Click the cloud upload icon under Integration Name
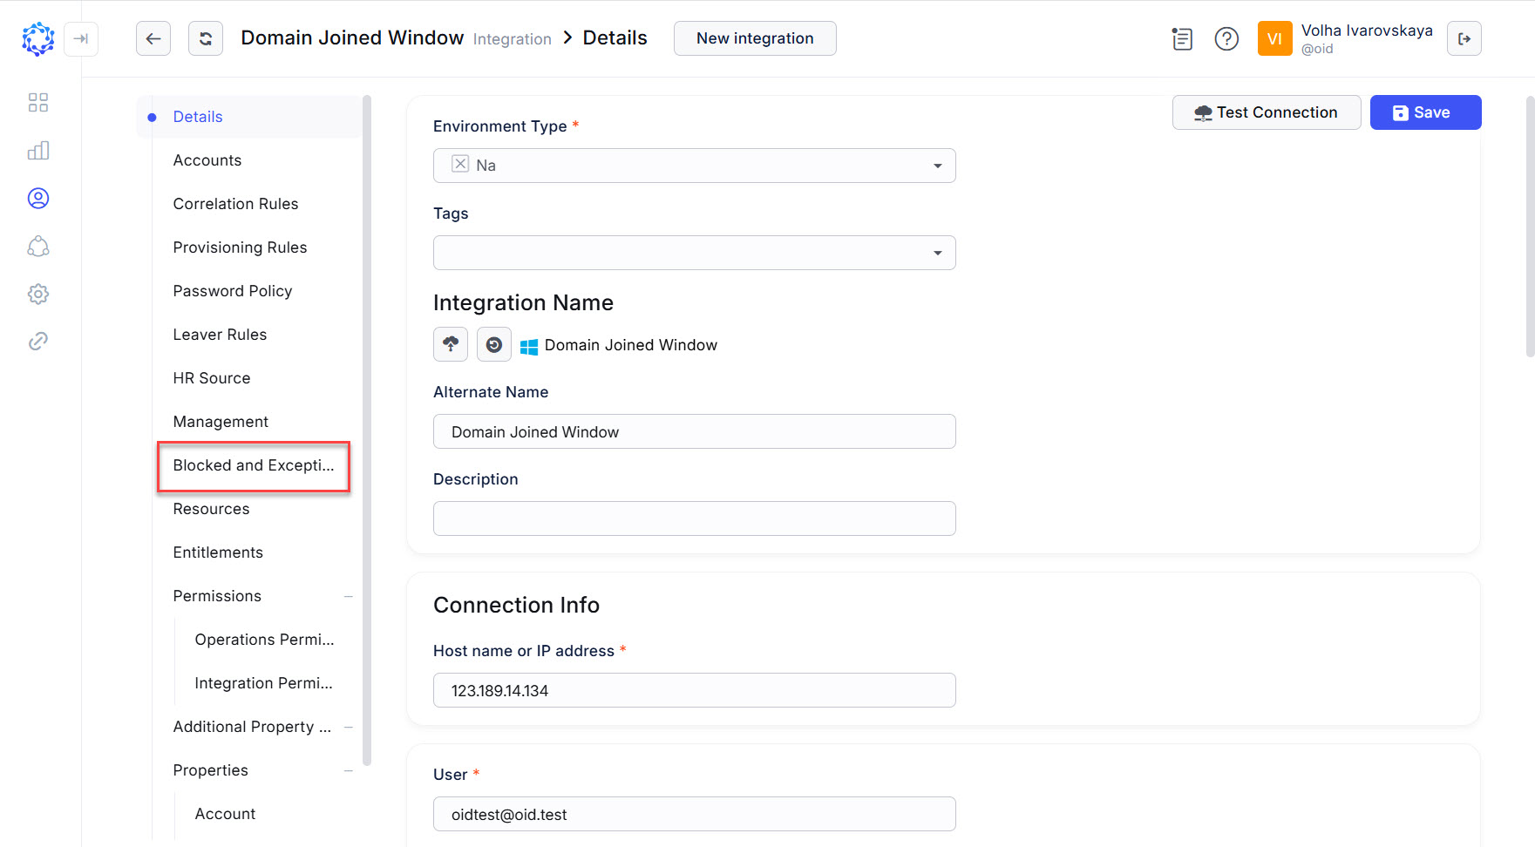Screen dimensions: 1535x847 451,344
